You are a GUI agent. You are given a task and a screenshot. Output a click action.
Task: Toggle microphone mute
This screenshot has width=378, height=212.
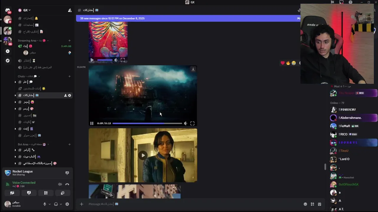(45, 204)
